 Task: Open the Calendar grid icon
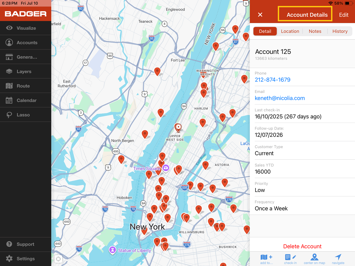click(9, 100)
